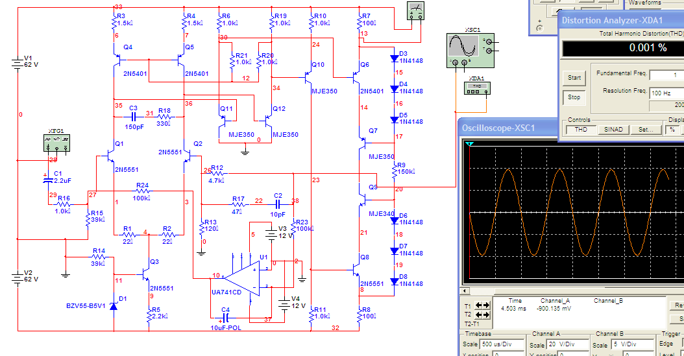The height and width of the screenshot is (356, 684).
Task: Toggle the SINAD control button
Action: click(x=613, y=130)
